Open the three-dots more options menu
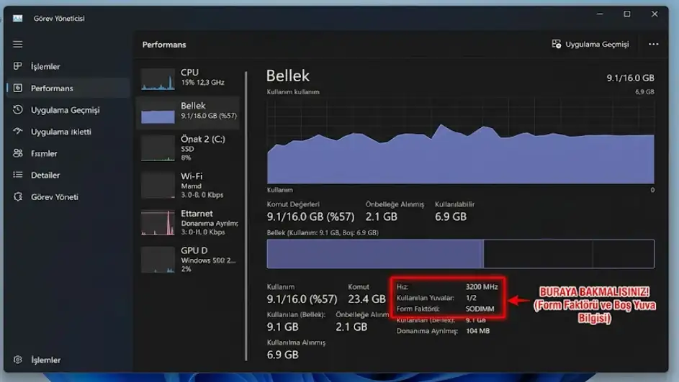 coord(654,44)
